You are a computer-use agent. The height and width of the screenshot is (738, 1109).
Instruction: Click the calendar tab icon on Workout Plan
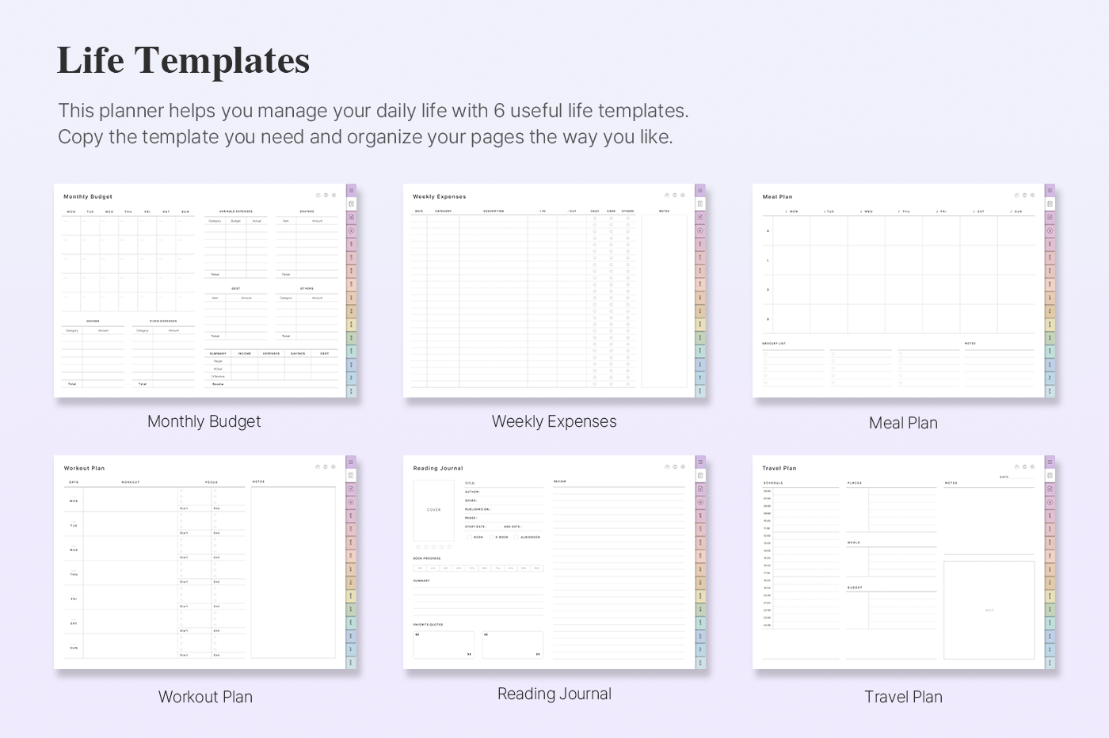(351, 476)
